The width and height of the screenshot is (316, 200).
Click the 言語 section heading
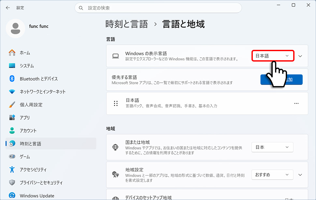pyautogui.click(x=111, y=39)
